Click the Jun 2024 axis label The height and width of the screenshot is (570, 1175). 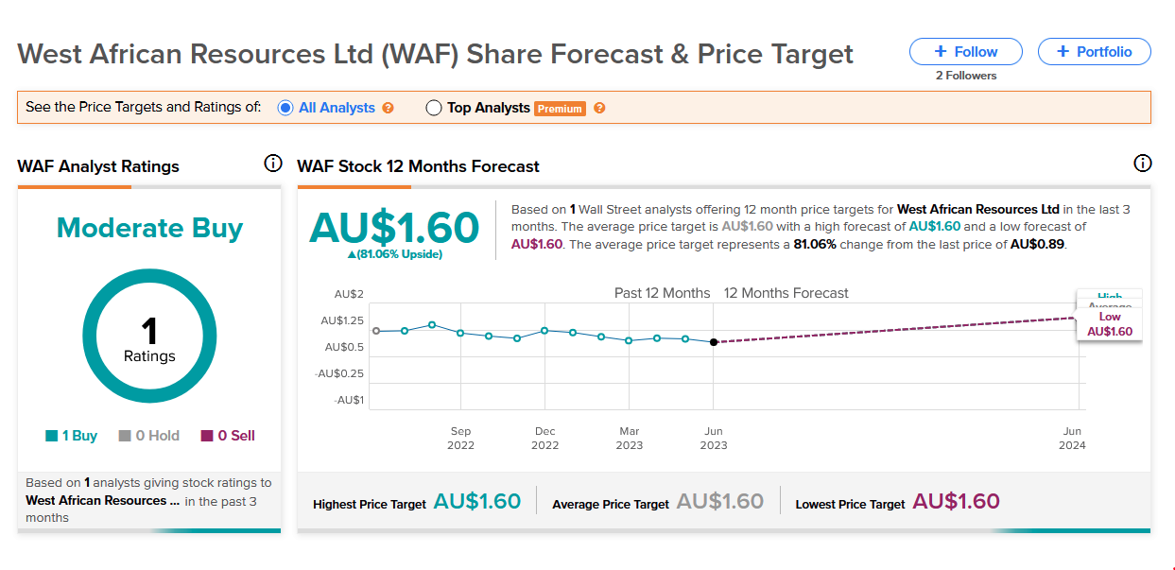point(1072,438)
